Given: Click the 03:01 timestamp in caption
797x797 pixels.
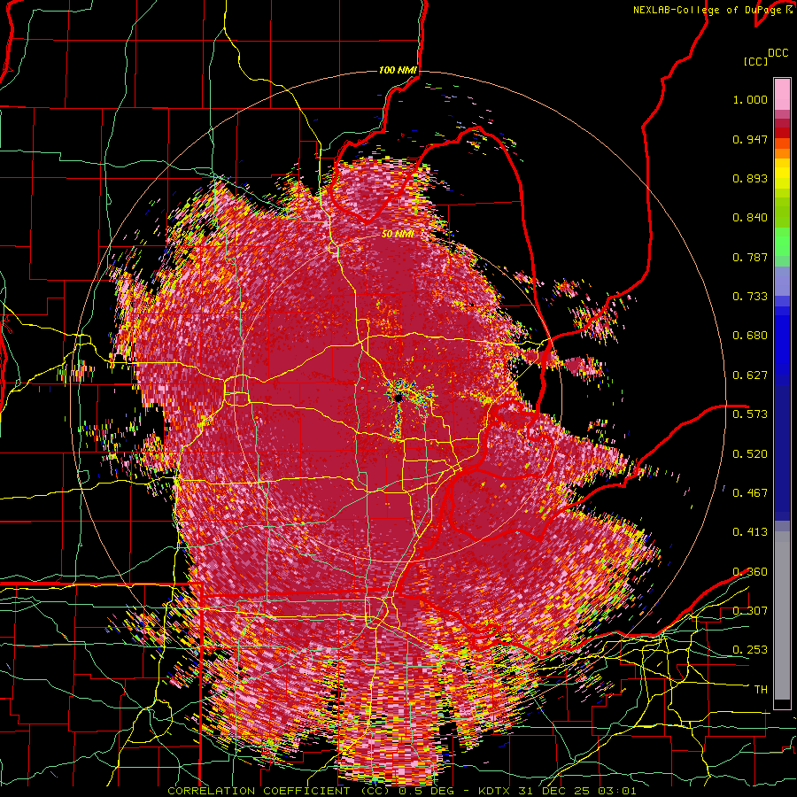Looking at the screenshot, I should 619,791.
